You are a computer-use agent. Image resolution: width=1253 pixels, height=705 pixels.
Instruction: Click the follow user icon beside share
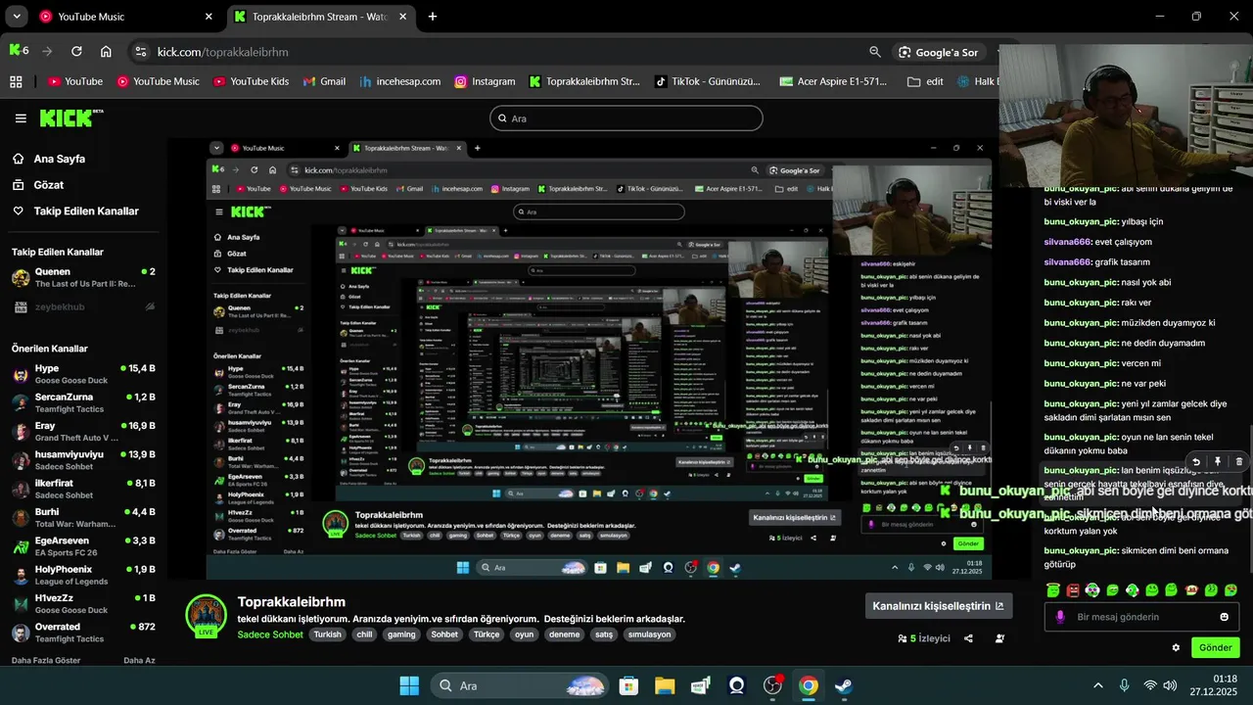[999, 638]
